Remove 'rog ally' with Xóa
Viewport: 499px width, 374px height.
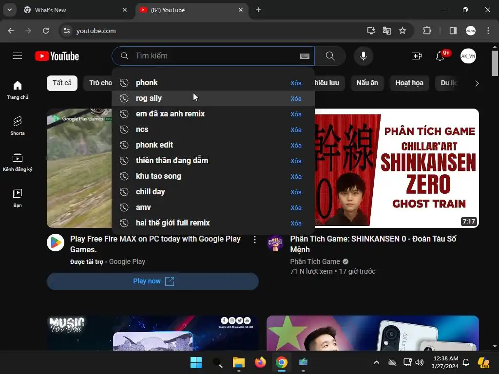tap(296, 98)
